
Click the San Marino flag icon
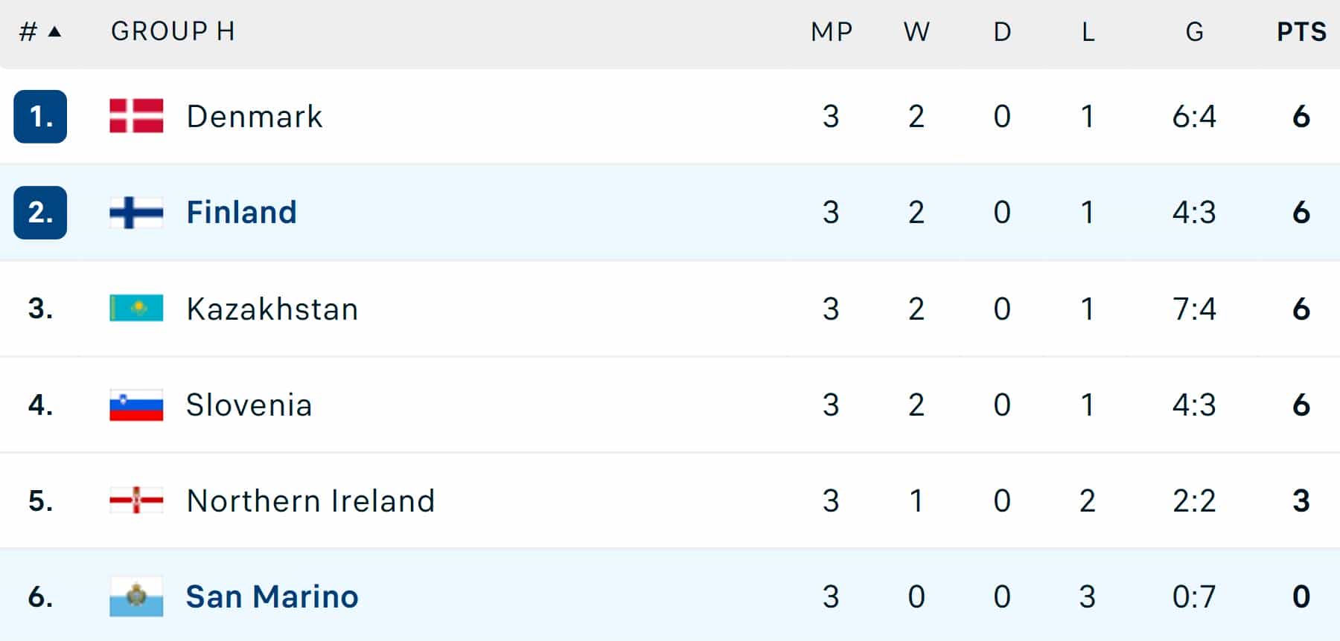[x=136, y=596]
